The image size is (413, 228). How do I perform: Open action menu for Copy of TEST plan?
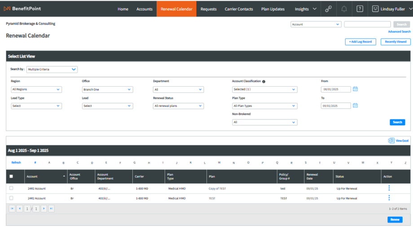tap(389, 188)
